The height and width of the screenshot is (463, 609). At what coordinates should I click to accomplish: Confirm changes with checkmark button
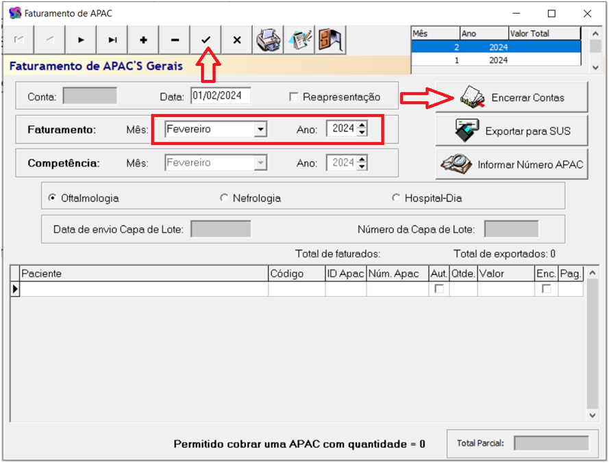point(206,40)
